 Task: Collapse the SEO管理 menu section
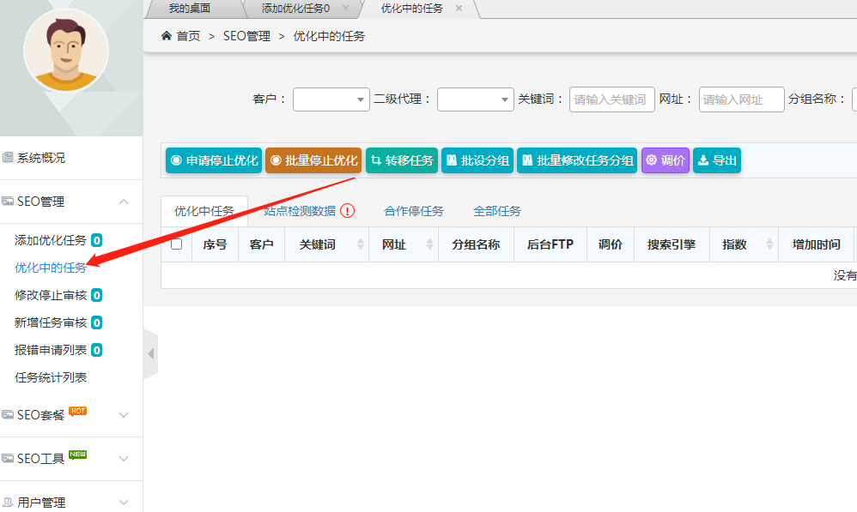coord(124,202)
